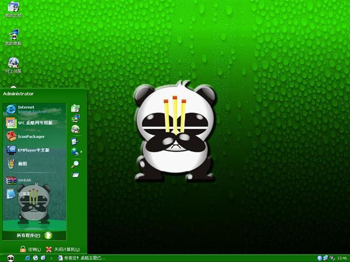Expand the network connections submenu arrow
Image resolution: width=350 pixels, height=262 pixels.
pos(81,151)
